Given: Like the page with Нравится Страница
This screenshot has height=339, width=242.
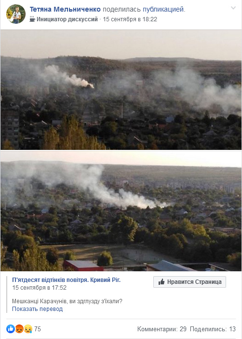Looking at the screenshot, I should (189, 282).
